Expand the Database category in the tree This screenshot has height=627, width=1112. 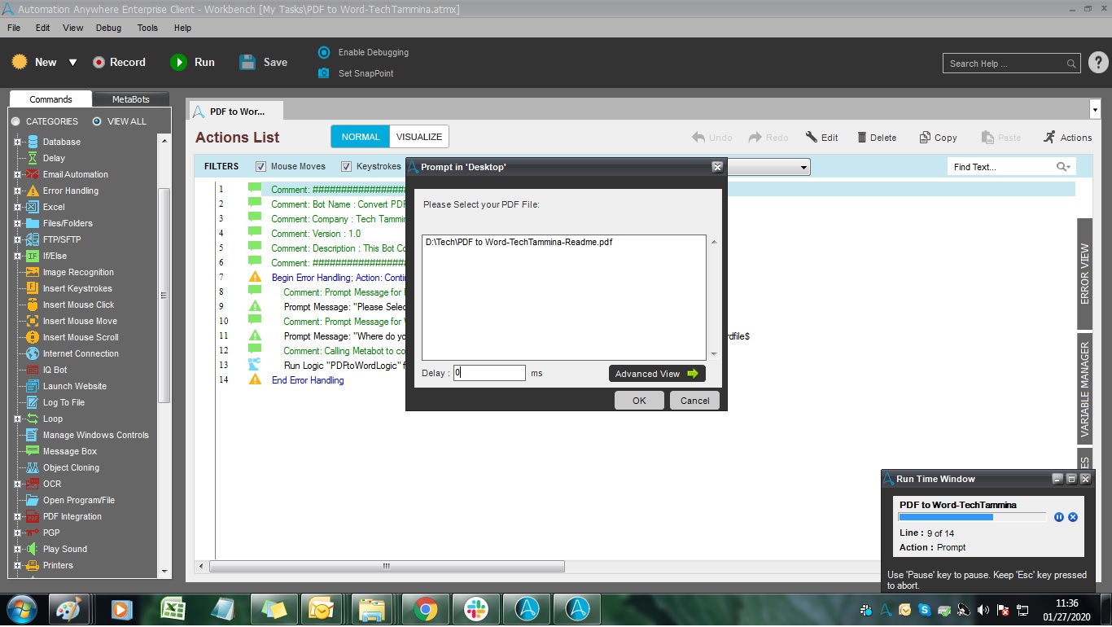click(17, 142)
